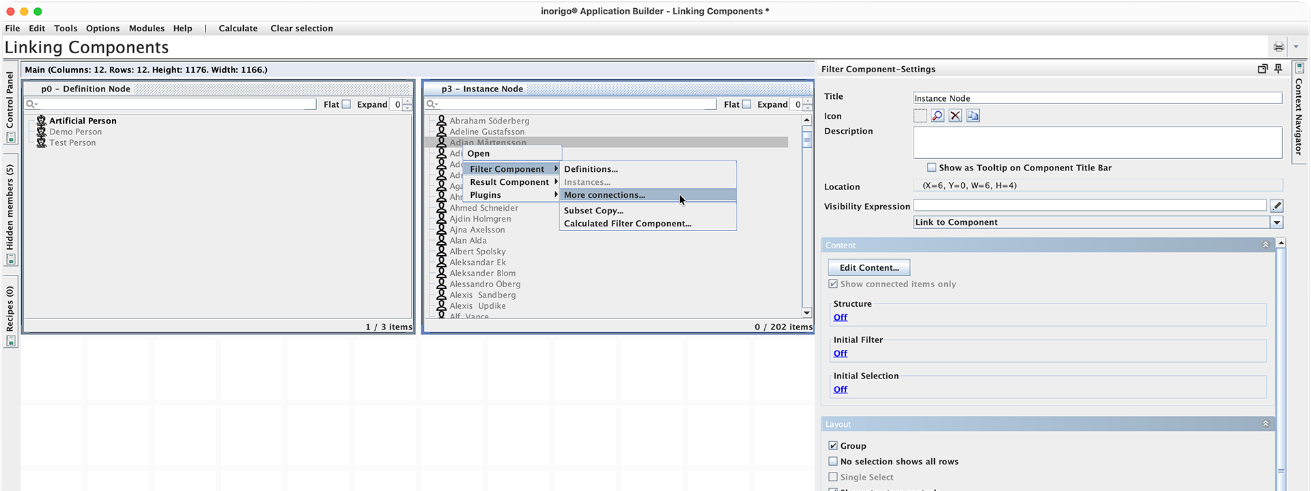Click the pencil icon beside Visibility Expression
The image size is (1311, 491).
[1276, 206]
